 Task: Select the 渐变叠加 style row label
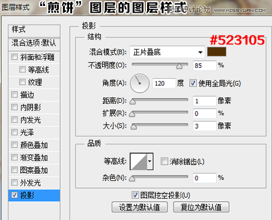34,157
